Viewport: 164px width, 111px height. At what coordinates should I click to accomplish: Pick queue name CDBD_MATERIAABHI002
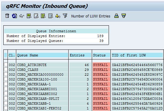point(37,94)
